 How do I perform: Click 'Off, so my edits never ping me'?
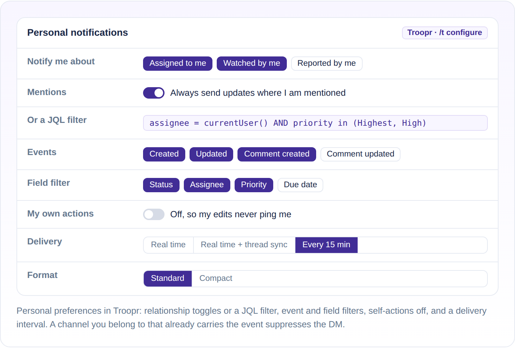[231, 214]
